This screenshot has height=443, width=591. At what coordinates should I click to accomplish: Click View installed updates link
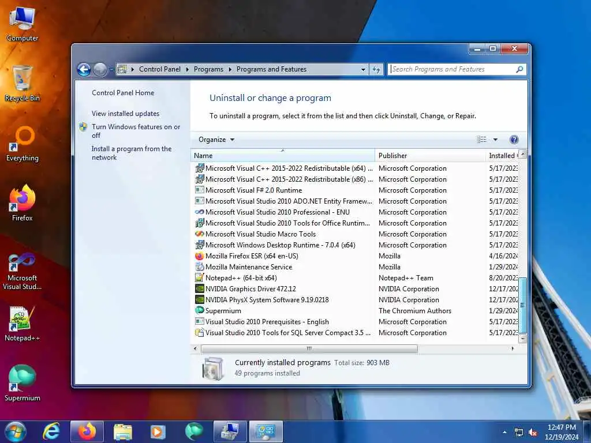(125, 114)
